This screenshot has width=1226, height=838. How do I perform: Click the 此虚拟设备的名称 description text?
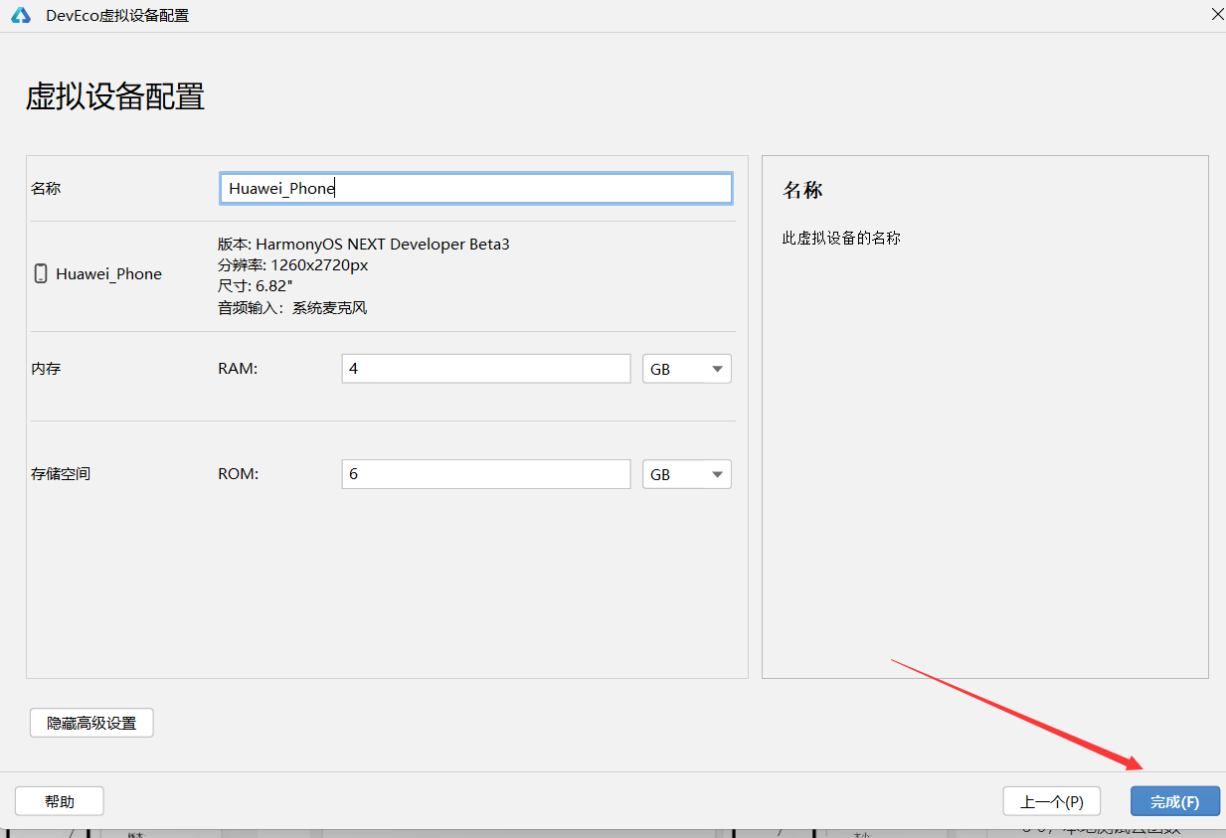[x=841, y=239]
